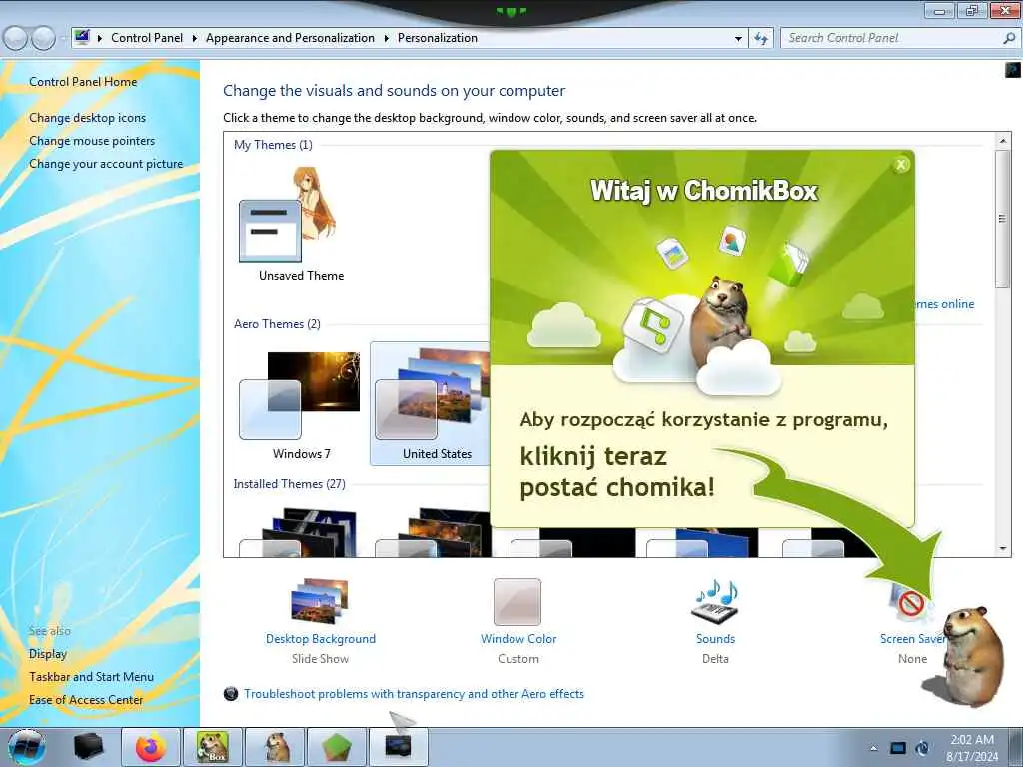This screenshot has height=767, width=1023.
Task: Click the search magnifier icon
Action: coord(1009,38)
